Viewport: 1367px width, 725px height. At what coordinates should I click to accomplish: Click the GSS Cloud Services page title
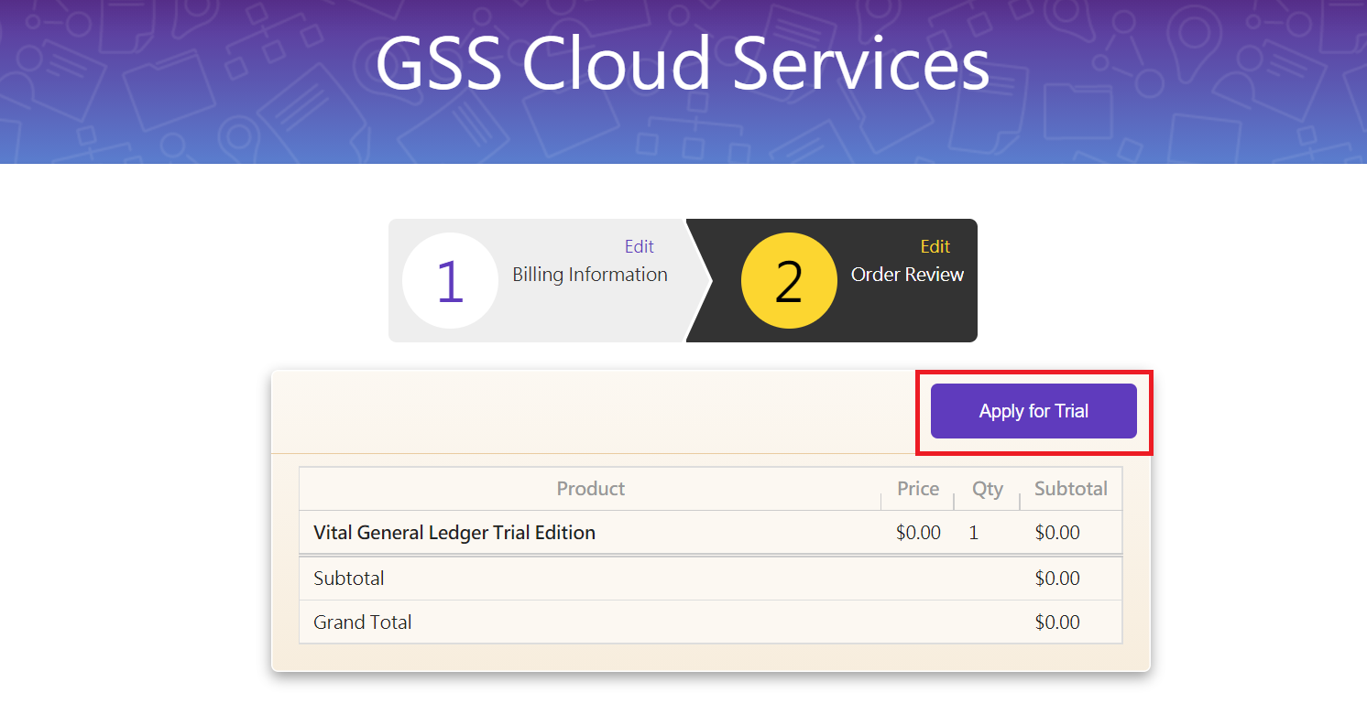(683, 64)
